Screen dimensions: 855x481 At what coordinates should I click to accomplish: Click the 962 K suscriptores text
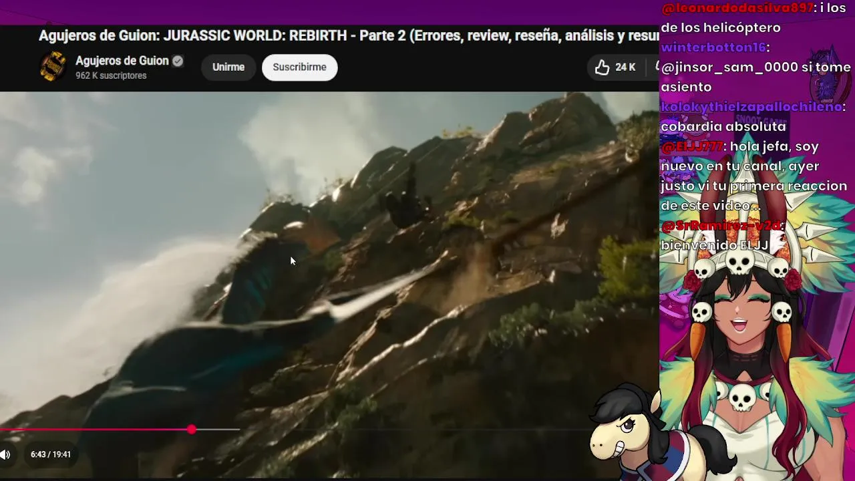pos(111,76)
